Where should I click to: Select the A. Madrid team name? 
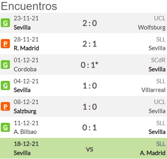tap(153, 153)
